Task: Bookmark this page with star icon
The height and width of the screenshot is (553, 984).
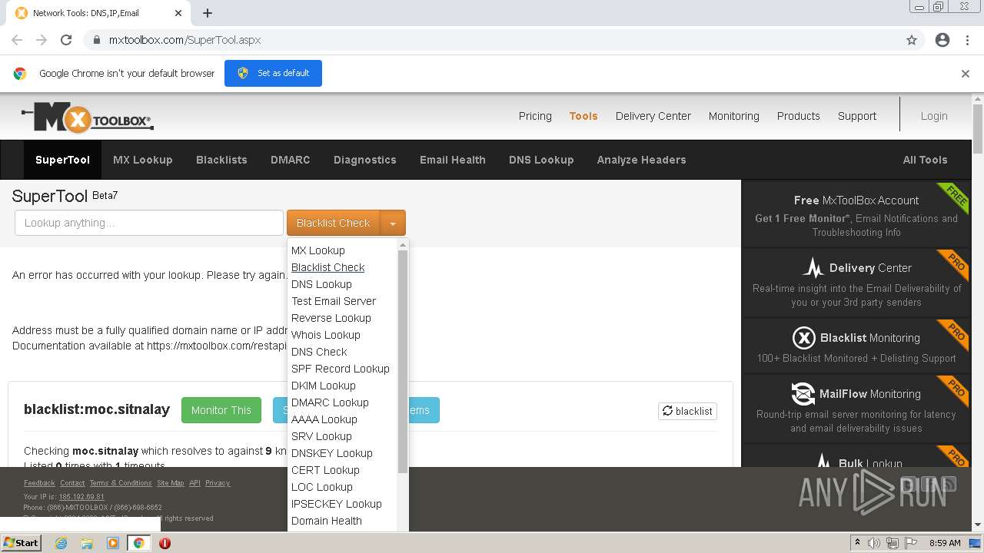Action: [912, 40]
